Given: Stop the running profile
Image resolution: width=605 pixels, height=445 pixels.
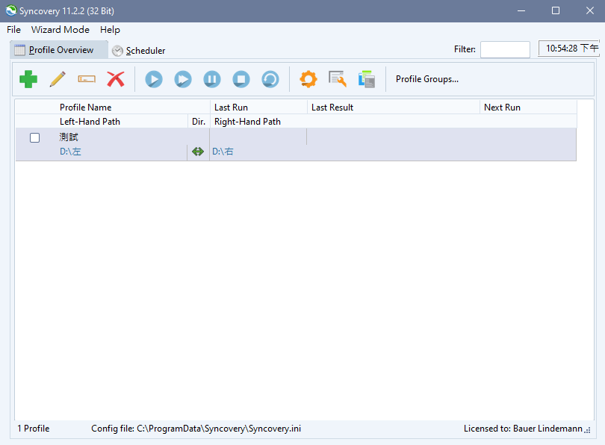Looking at the screenshot, I should click(x=241, y=79).
